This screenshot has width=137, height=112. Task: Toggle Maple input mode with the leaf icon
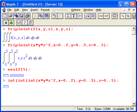pyautogui.click(x=11, y=23)
